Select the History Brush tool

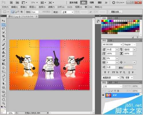(3, 56)
